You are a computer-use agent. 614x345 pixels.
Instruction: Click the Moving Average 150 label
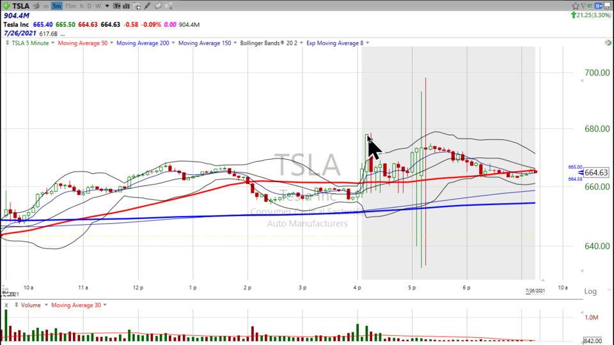pos(205,43)
